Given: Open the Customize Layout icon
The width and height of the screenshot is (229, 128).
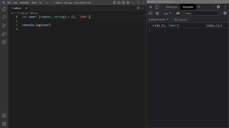Looking at the screenshot, I should (x=128, y=2).
